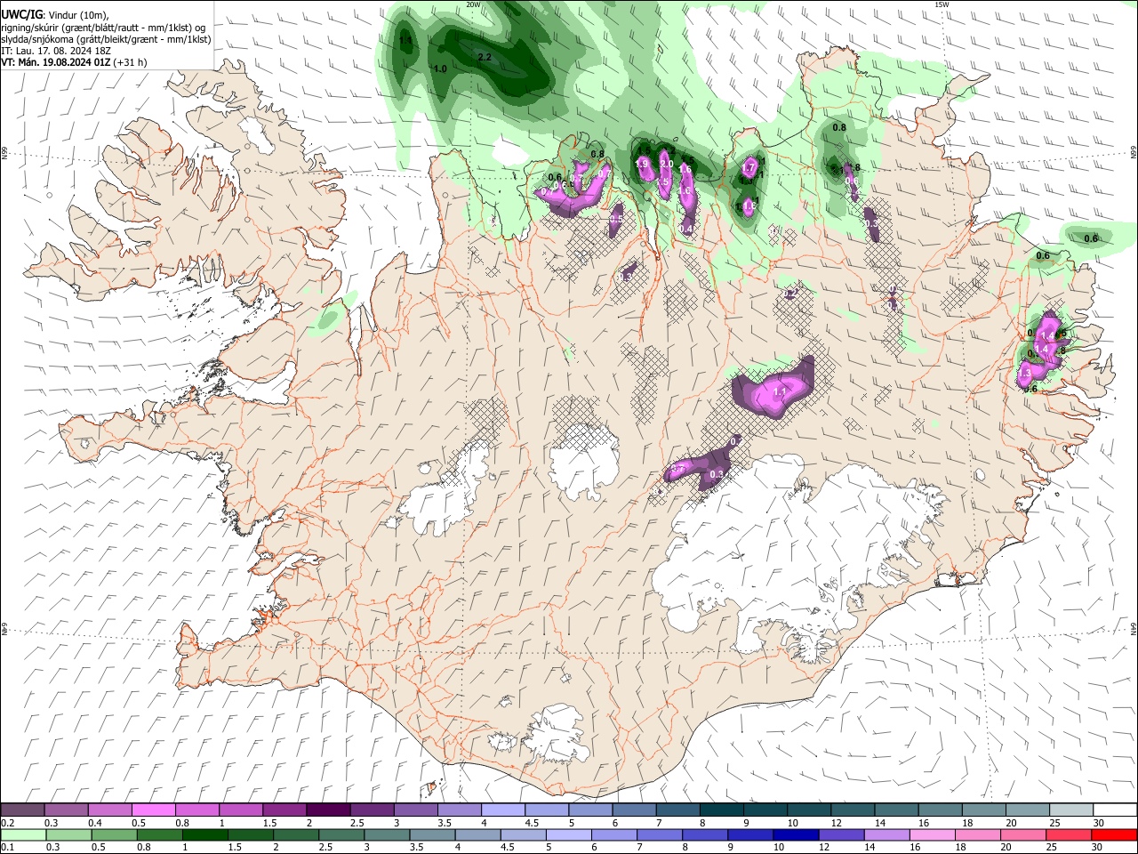Click the "VT: Mán. 19.08.2024 01Z" valid time

pos(54,62)
